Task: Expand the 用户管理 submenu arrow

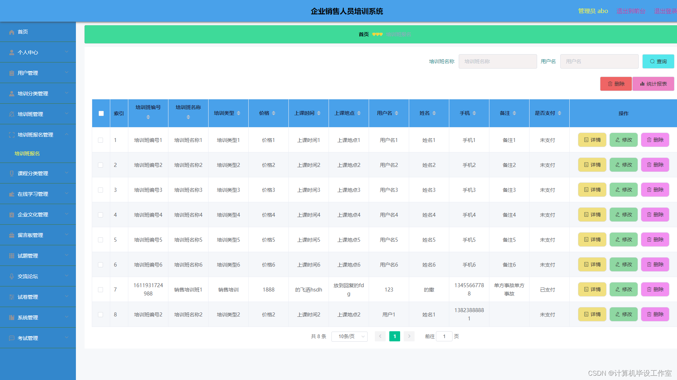Action: point(67,73)
